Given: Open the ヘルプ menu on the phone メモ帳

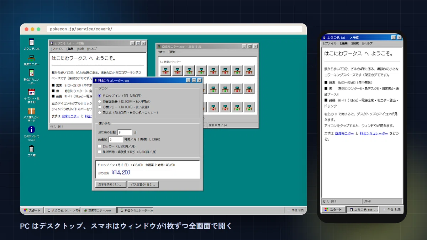Looking at the screenshot, I should pos(367,43).
